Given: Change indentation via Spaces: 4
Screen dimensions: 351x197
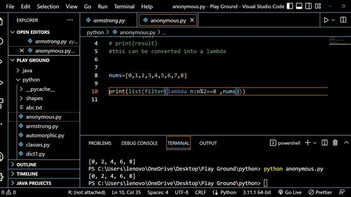Looking at the screenshot, I should coord(157,192).
